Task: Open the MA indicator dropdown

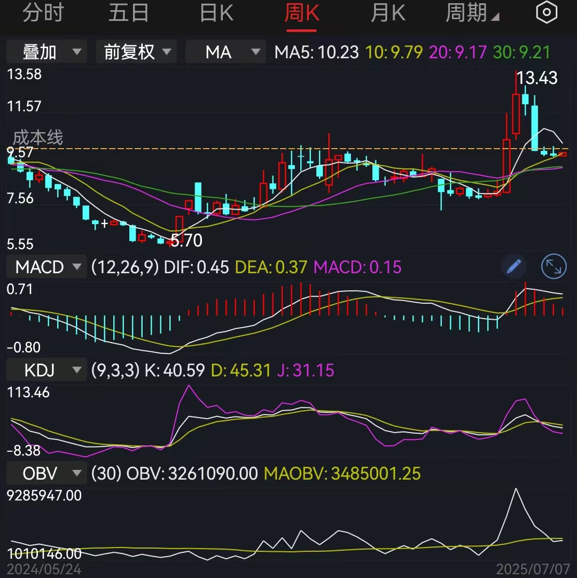Action: pos(225,52)
